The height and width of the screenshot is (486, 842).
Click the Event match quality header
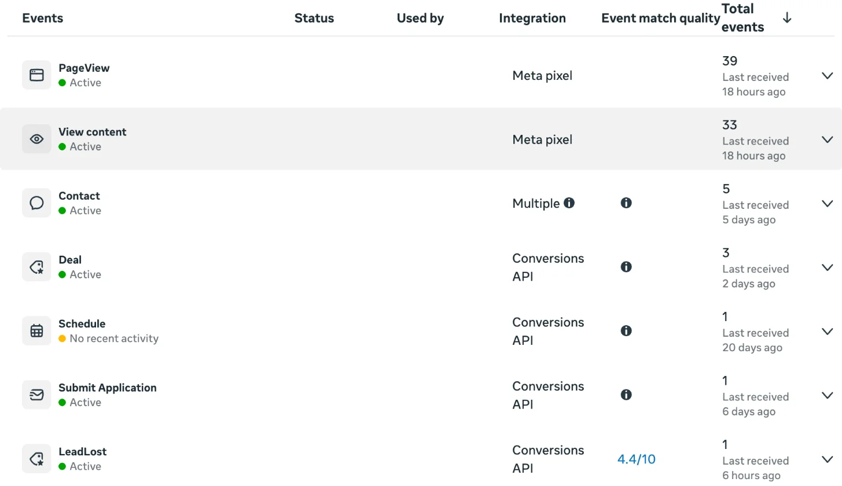pyautogui.click(x=661, y=18)
